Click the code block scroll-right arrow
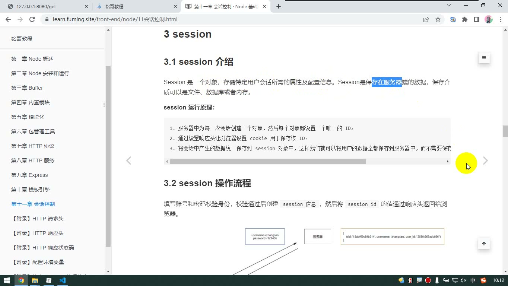The height and width of the screenshot is (286, 508). 448,161
